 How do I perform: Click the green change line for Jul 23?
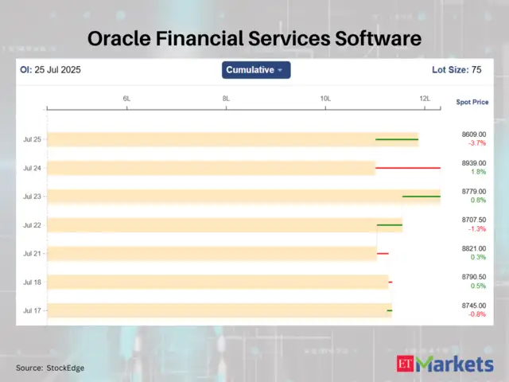coord(421,196)
